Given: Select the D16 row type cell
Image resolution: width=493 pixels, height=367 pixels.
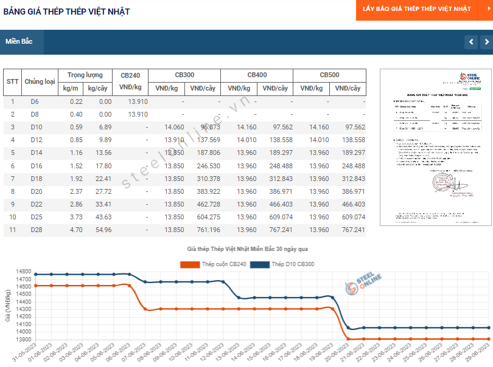Looking at the screenshot, I should coord(36,166).
